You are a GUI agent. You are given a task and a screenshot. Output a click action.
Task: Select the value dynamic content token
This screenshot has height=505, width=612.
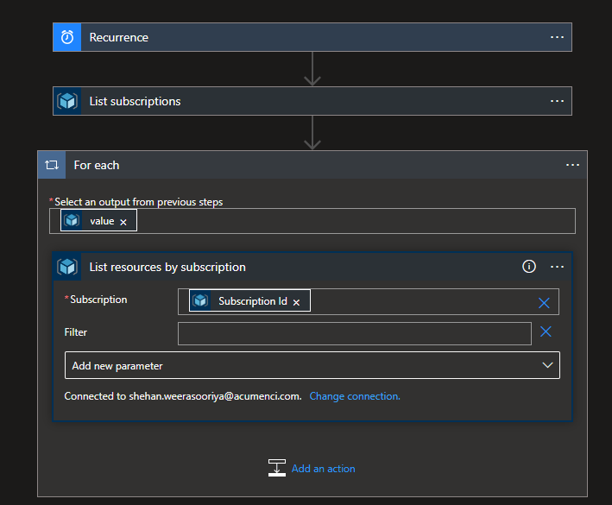click(98, 220)
